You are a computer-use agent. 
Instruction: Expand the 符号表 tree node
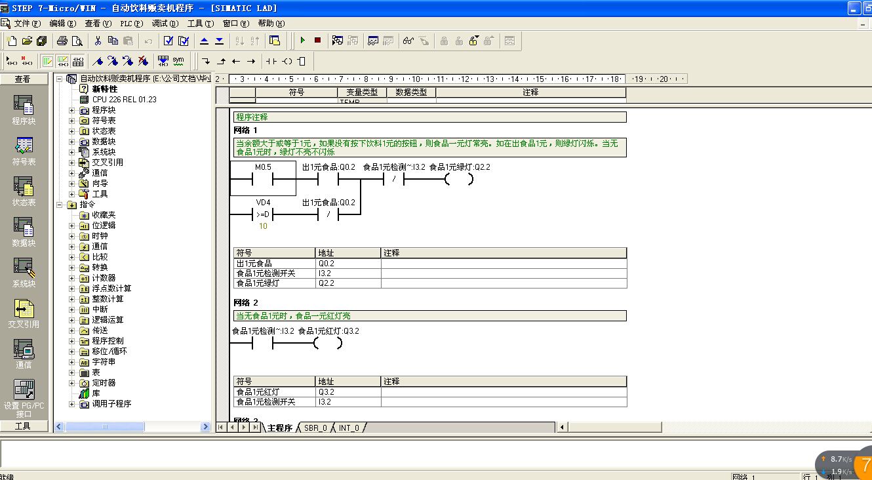(x=72, y=121)
